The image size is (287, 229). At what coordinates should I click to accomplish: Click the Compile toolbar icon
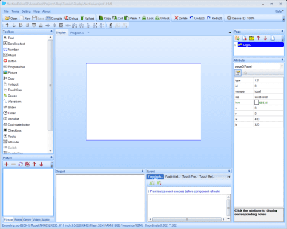[x=54, y=19]
